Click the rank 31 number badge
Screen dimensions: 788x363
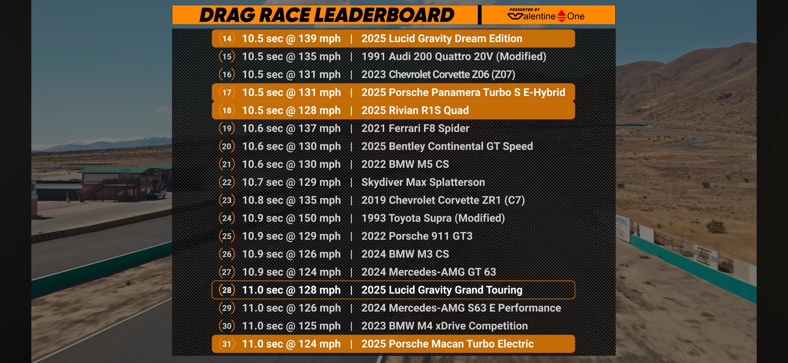pyautogui.click(x=227, y=344)
